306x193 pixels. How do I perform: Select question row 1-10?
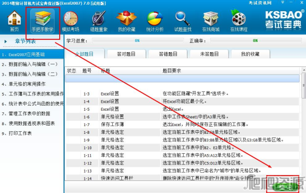[182, 148]
